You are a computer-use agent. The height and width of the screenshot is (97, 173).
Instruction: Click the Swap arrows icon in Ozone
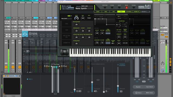pyautogui.click(x=147, y=93)
